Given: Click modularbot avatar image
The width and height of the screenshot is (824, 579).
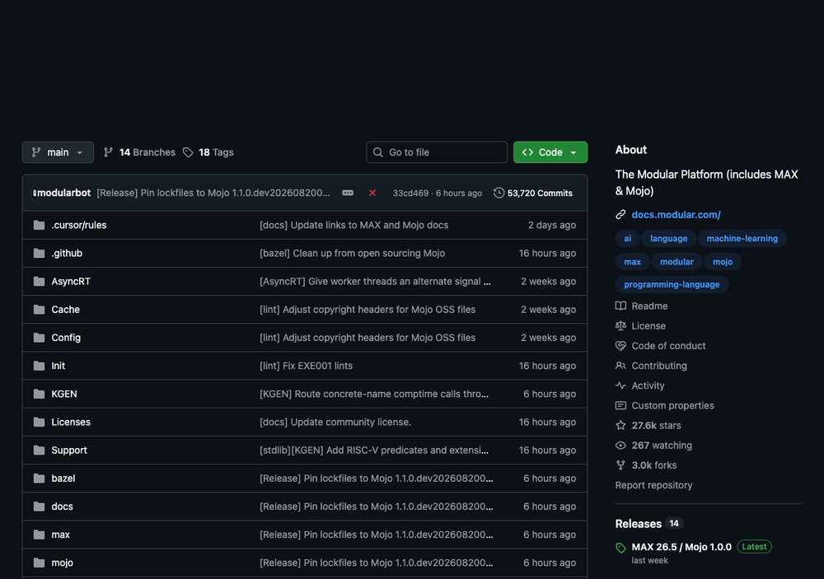Looking at the screenshot, I should tap(34, 193).
